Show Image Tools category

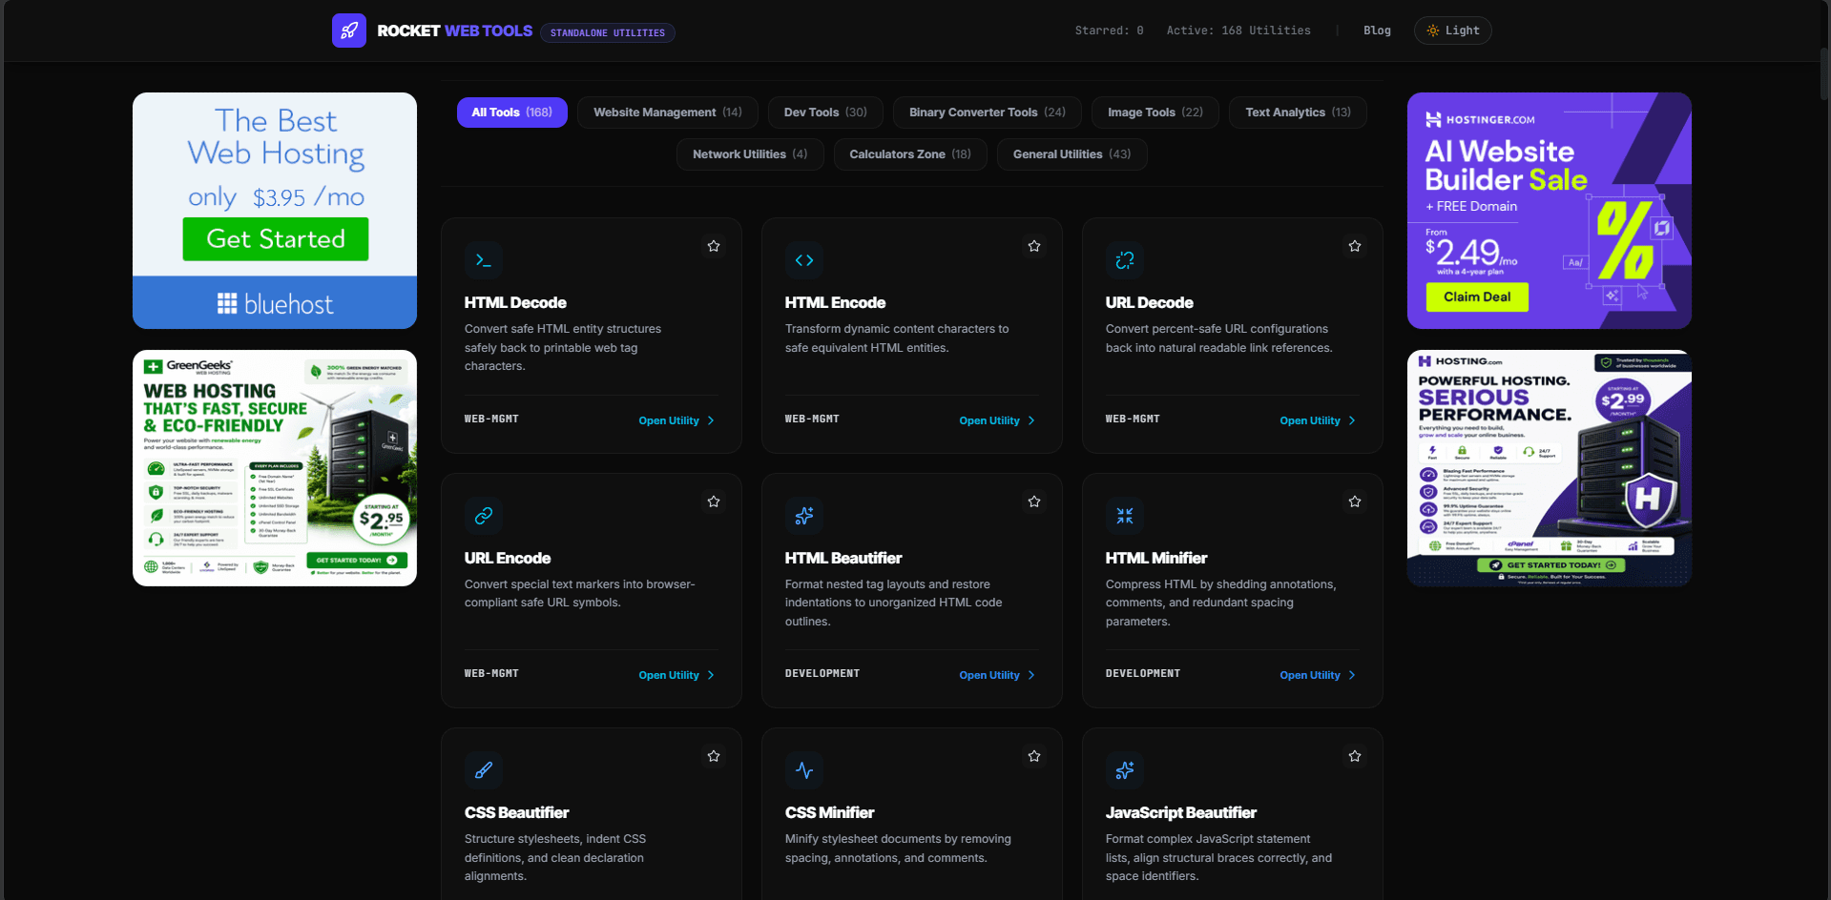(x=1155, y=112)
